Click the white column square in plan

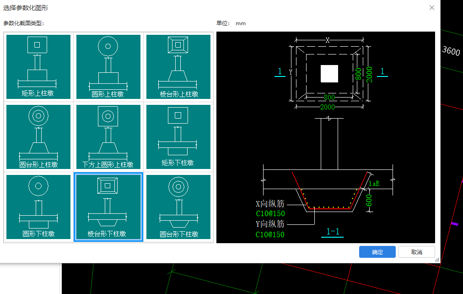[329, 74]
